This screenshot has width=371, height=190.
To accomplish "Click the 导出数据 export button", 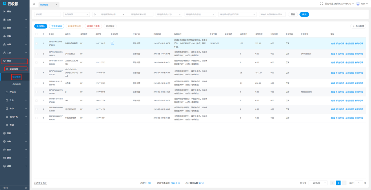I will (x=358, y=26).
